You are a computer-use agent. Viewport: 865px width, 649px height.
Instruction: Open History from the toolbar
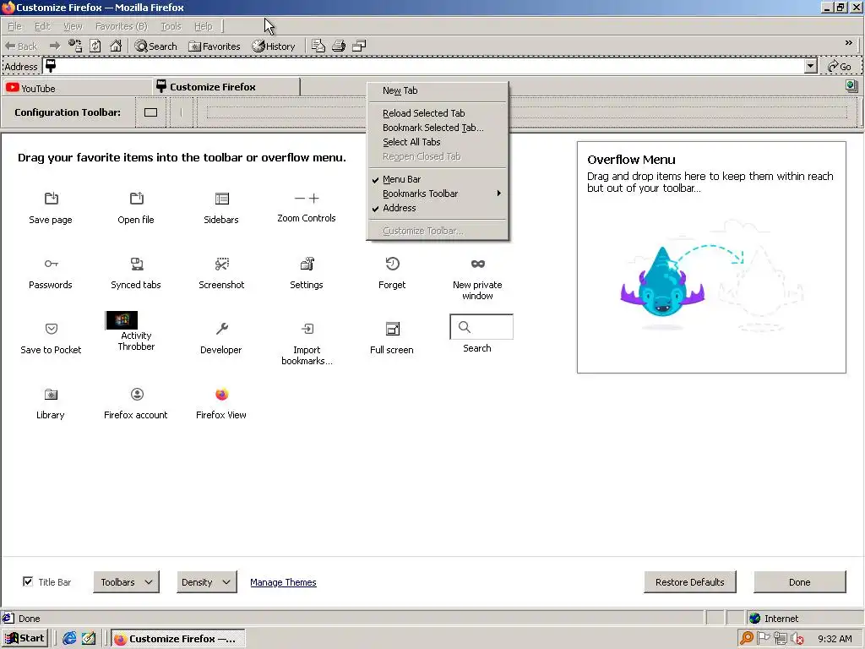coord(274,46)
